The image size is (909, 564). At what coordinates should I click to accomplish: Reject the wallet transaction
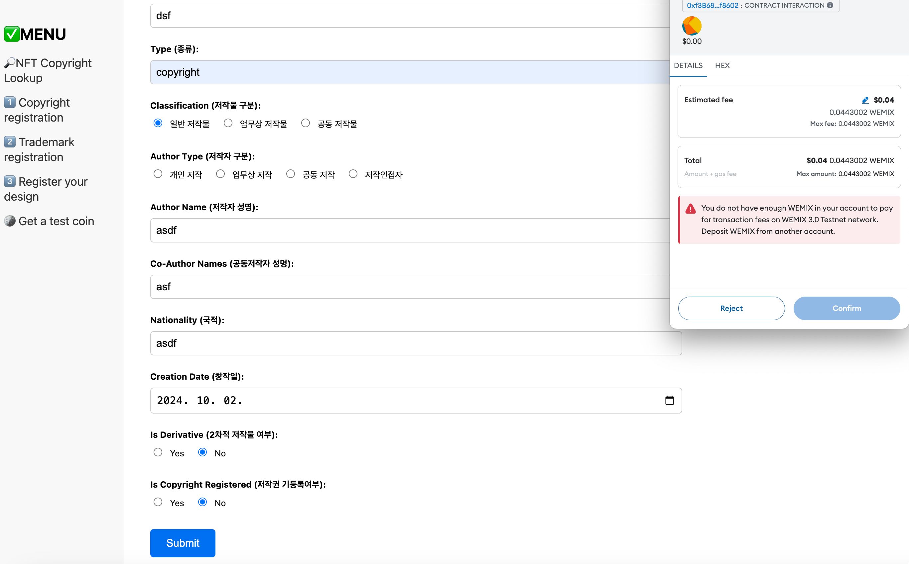731,309
